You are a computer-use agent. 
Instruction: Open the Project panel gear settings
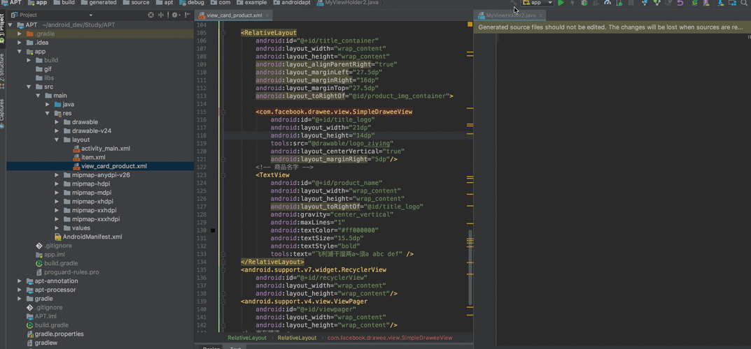coord(175,15)
